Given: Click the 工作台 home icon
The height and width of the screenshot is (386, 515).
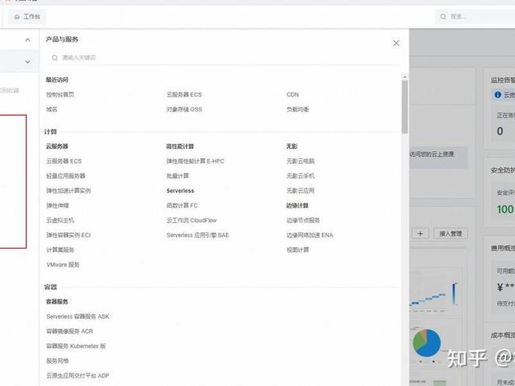Looking at the screenshot, I should click(x=17, y=17).
